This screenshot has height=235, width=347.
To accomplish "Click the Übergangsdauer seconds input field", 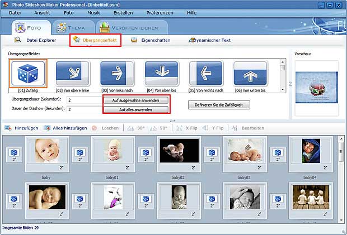I will point(85,100).
